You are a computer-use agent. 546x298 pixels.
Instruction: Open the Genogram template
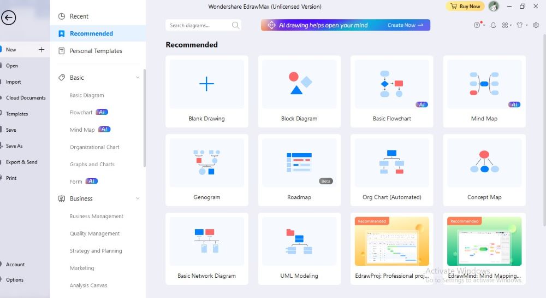point(207,170)
